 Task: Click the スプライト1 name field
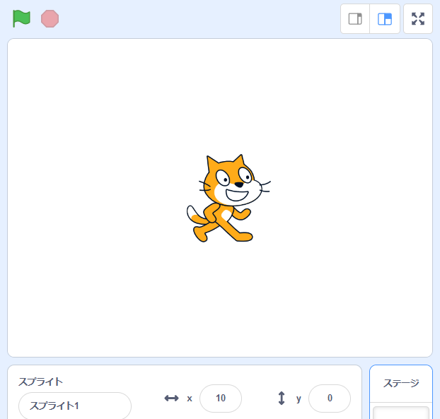click(x=75, y=406)
